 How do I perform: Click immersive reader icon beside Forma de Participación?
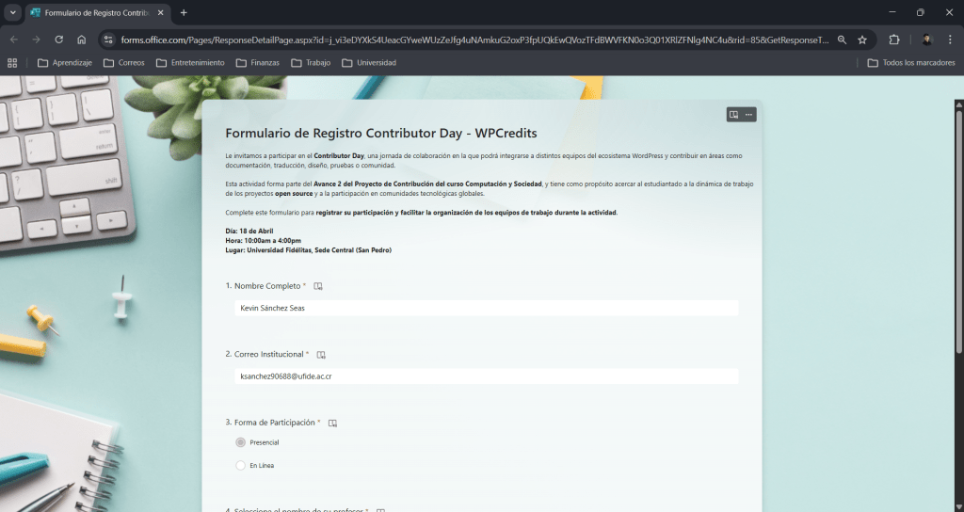pos(332,424)
